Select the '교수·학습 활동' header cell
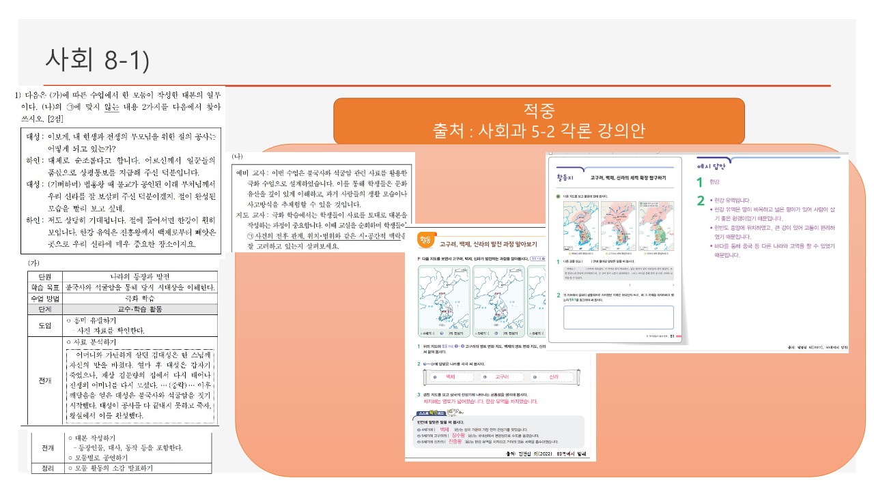The height and width of the screenshot is (491, 874). click(141, 308)
